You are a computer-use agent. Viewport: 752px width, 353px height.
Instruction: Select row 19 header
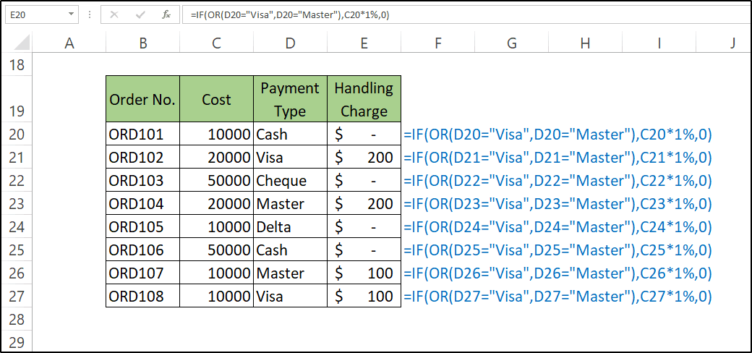pos(17,99)
